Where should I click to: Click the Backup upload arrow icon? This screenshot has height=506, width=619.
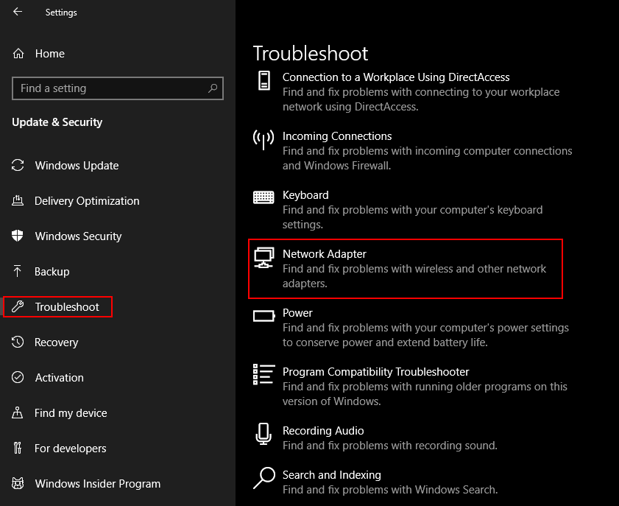pyautogui.click(x=18, y=271)
